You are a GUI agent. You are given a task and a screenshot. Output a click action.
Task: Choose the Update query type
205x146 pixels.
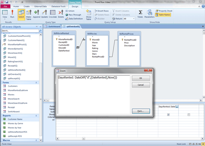tap(45, 14)
